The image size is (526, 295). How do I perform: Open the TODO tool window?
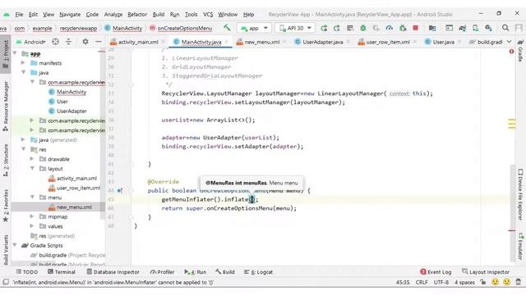[26, 272]
